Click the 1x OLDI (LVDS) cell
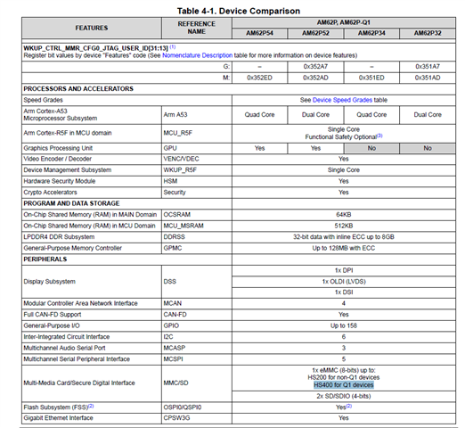The height and width of the screenshot is (428, 465). point(344,282)
